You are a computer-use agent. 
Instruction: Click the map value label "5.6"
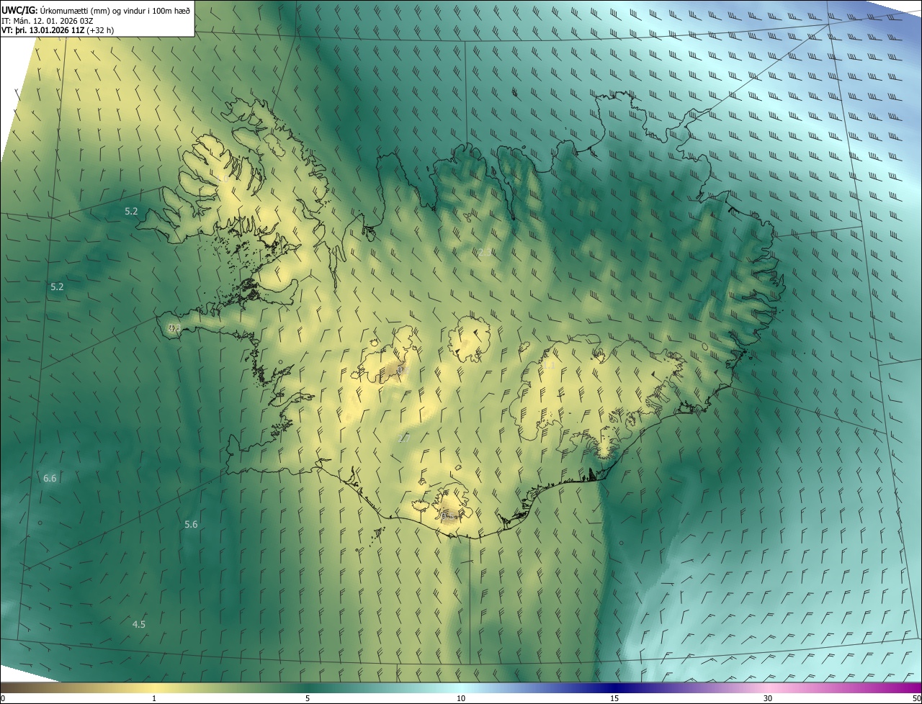coord(191,524)
